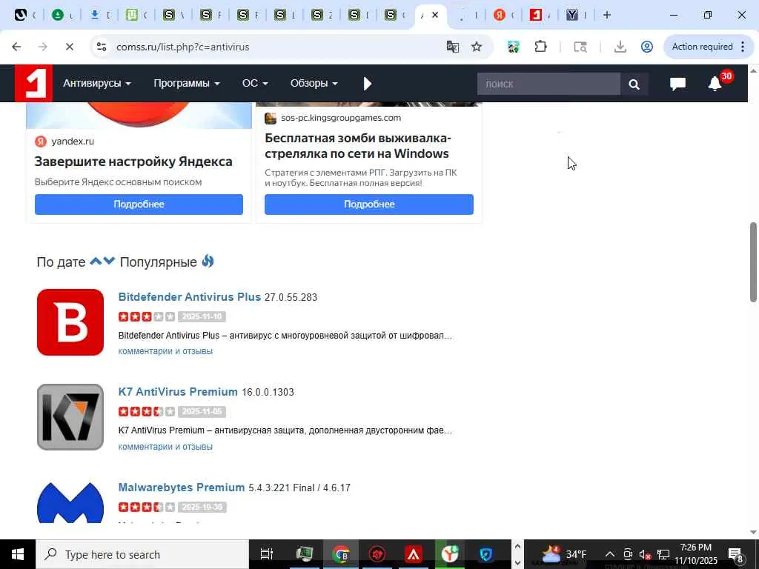Expand the Антивирусы dropdown menu

click(97, 83)
